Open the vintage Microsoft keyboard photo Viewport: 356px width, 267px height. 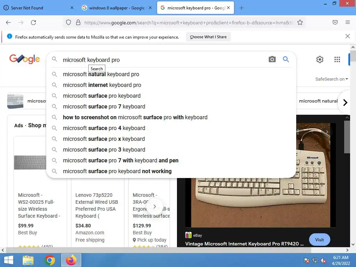(260, 202)
